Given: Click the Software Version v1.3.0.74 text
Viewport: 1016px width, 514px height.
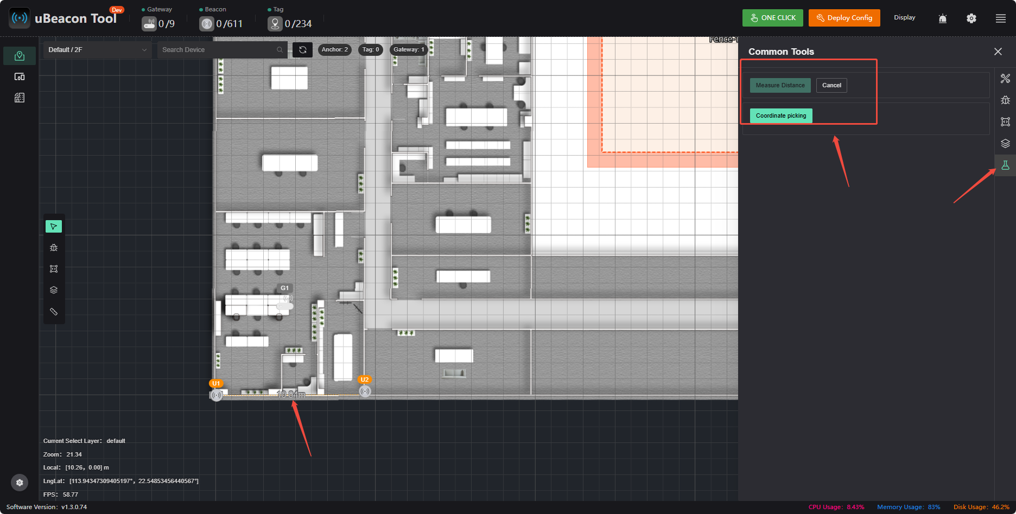Looking at the screenshot, I should point(47,507).
